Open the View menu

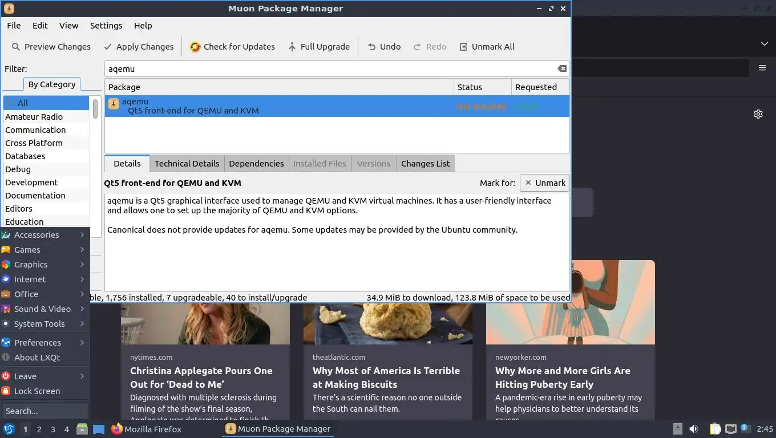(68, 26)
